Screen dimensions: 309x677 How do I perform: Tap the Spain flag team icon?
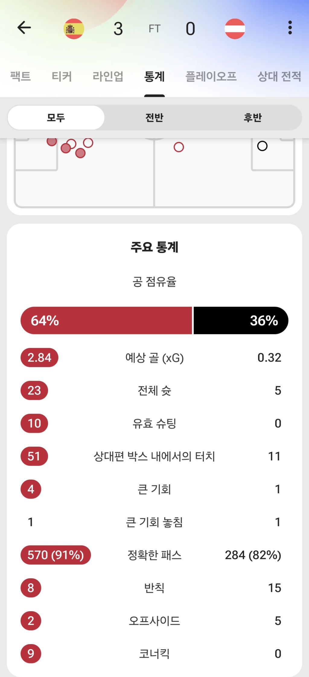[74, 29]
